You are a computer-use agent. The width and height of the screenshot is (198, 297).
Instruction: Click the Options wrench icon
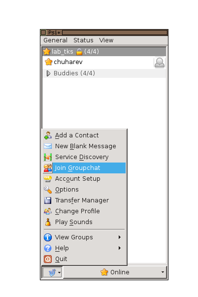point(48,190)
